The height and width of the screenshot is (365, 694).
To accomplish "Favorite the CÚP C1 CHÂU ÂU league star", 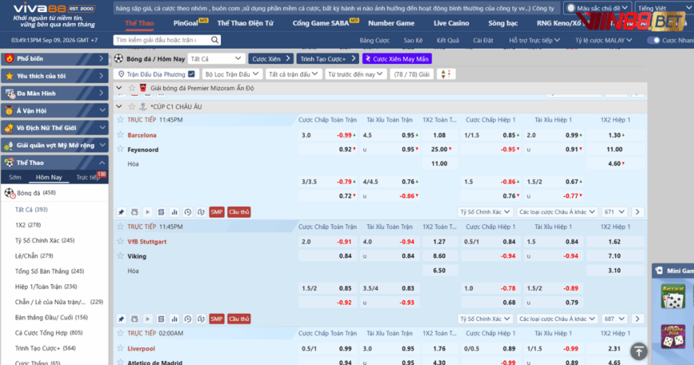I will point(131,107).
